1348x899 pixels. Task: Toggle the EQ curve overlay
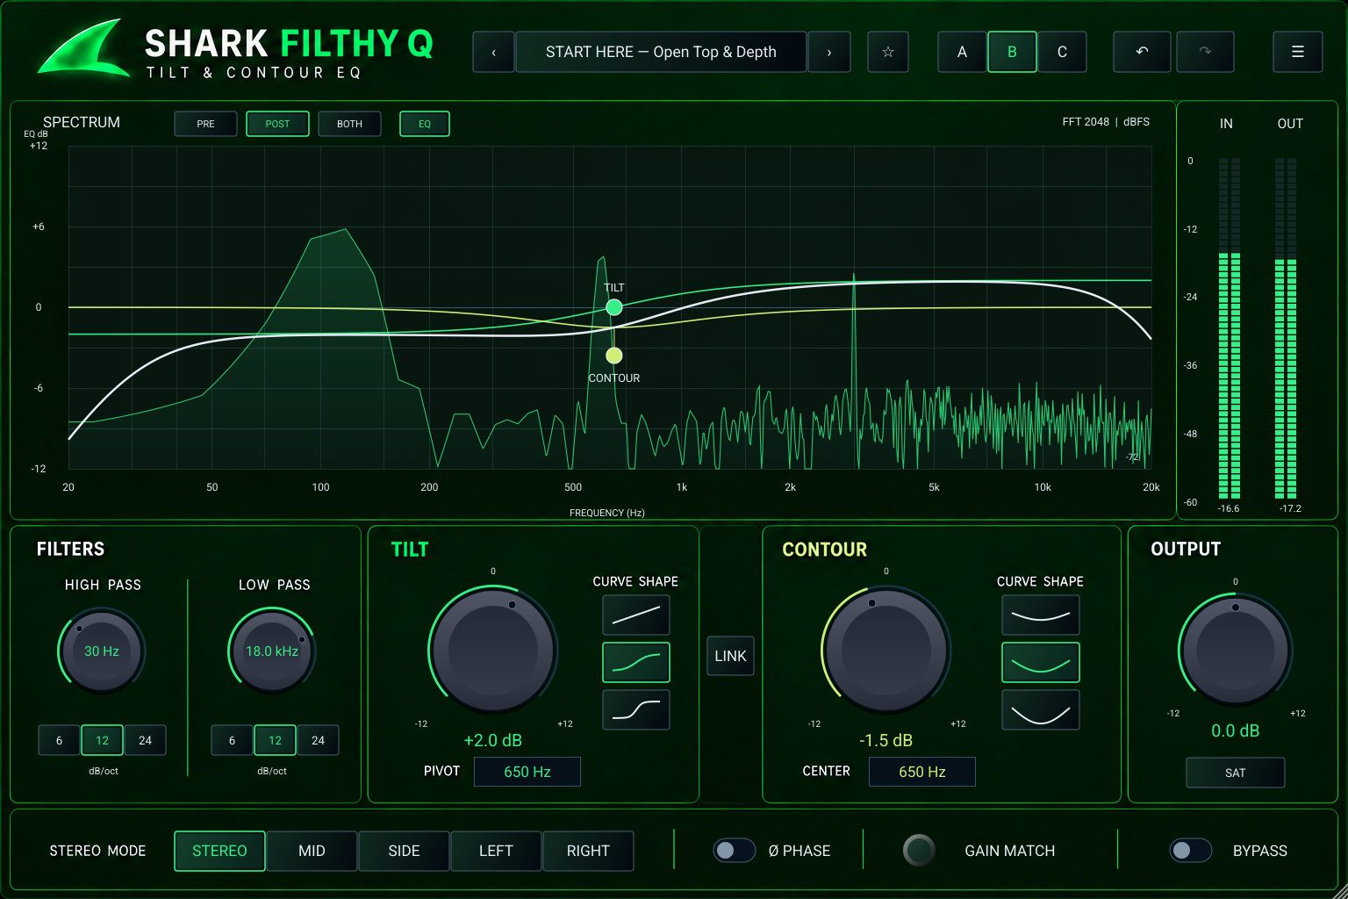[x=425, y=124]
